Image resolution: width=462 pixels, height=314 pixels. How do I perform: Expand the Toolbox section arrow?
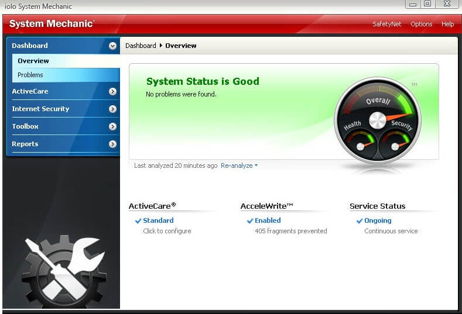point(112,126)
